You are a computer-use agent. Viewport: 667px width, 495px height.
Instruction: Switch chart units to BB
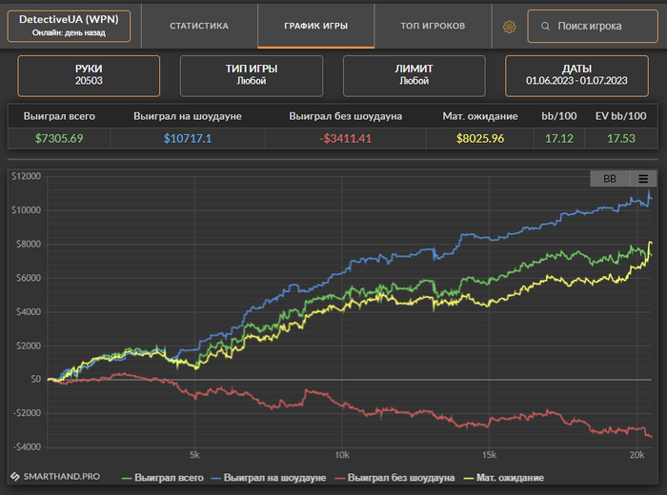click(x=610, y=178)
